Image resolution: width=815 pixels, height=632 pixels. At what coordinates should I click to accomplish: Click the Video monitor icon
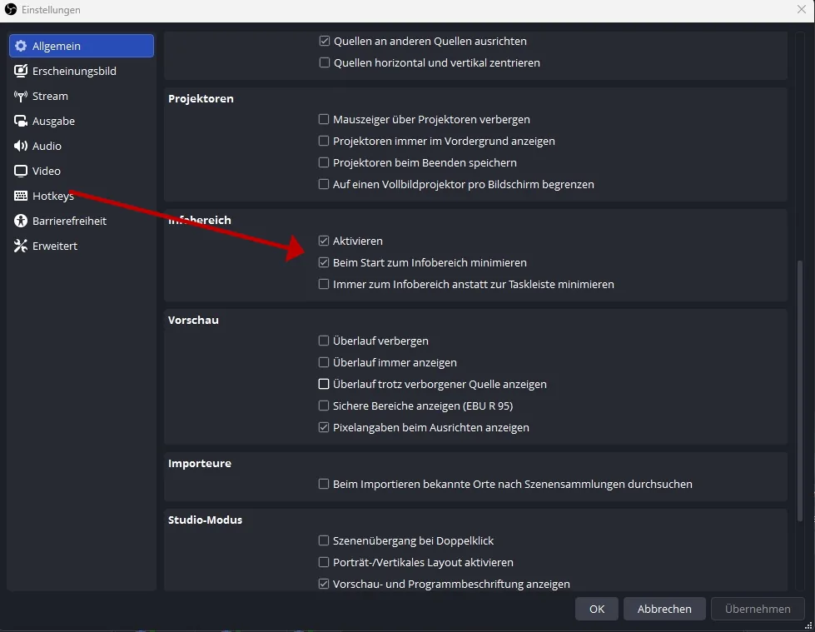[x=21, y=171]
